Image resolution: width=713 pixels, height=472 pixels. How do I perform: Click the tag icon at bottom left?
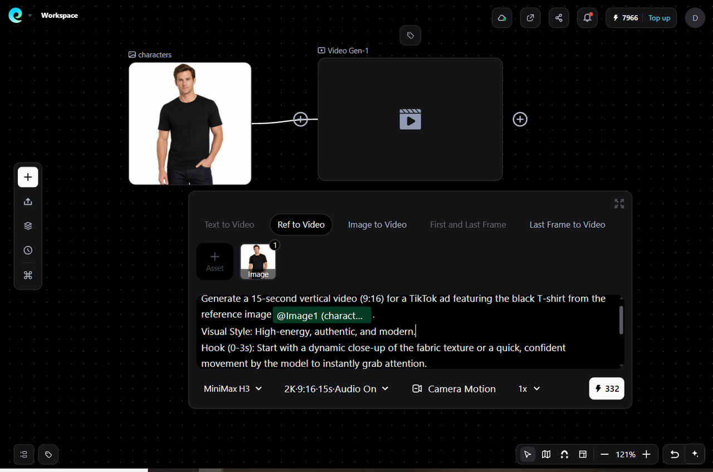pyautogui.click(x=48, y=454)
